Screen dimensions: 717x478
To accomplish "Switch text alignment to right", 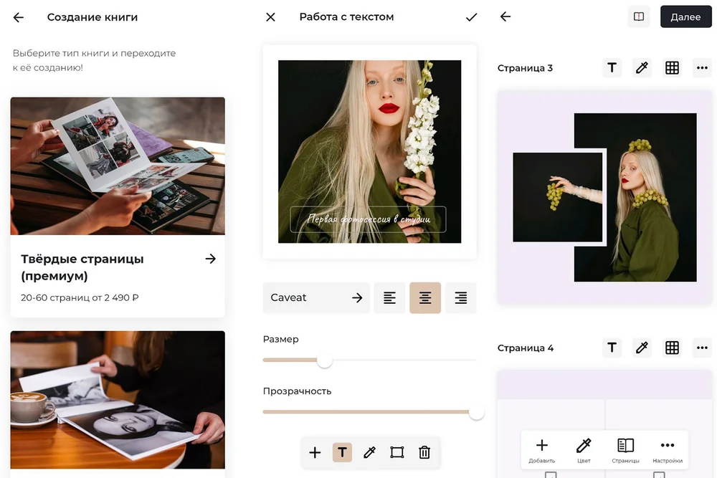I will [x=461, y=298].
